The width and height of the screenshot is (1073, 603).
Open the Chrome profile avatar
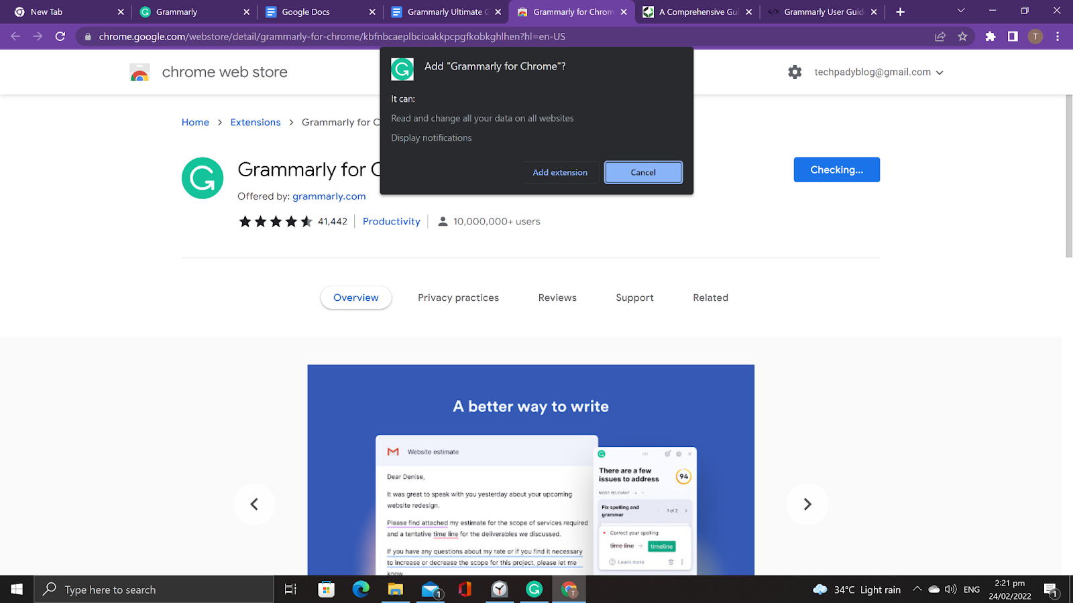point(1035,37)
